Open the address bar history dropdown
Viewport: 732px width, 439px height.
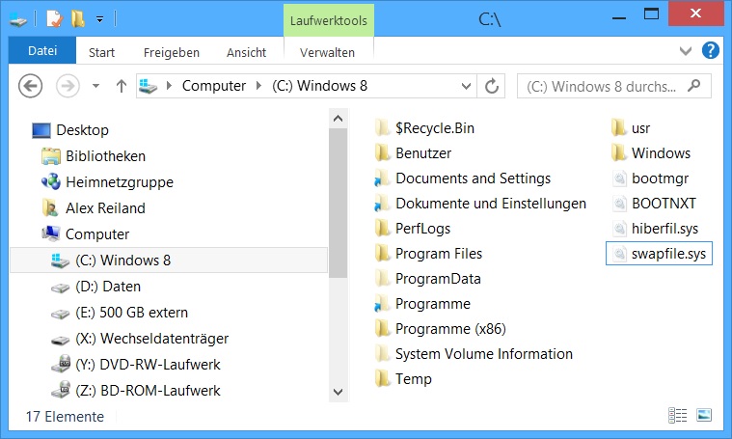[466, 87]
